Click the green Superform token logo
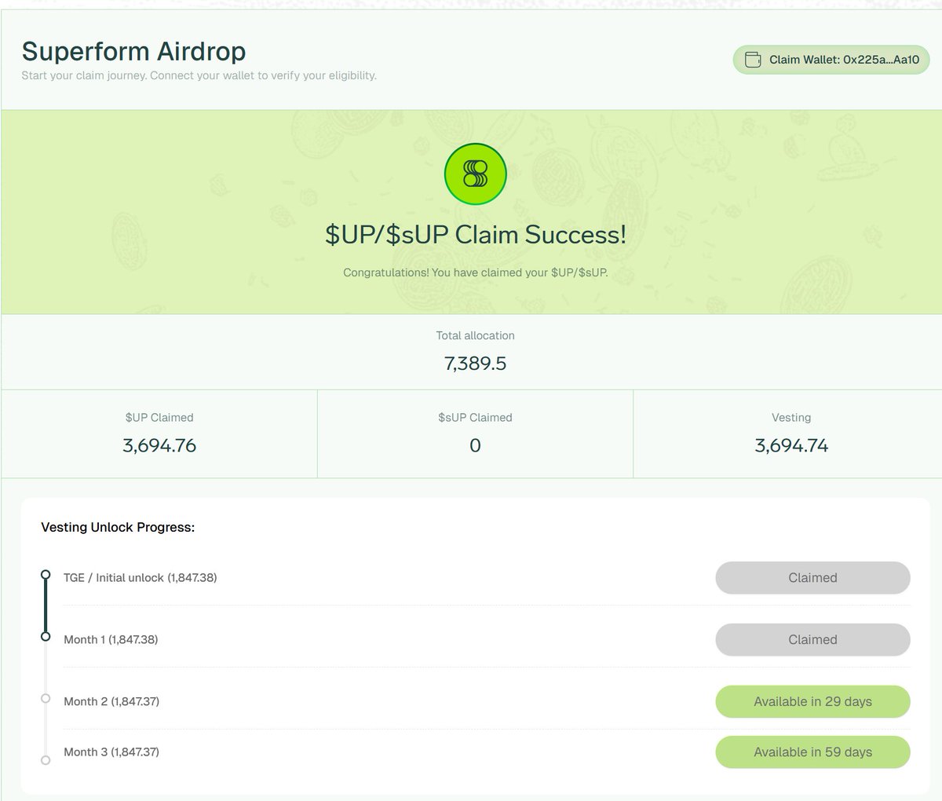Image resolution: width=942 pixels, height=801 pixels. coord(476,174)
